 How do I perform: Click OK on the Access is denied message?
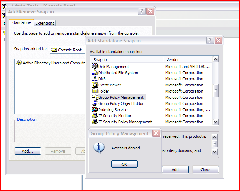click(124, 164)
